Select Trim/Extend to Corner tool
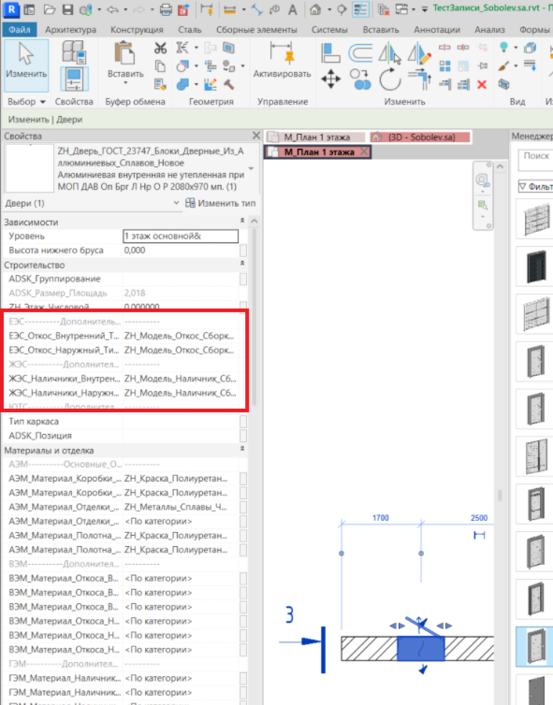 [419, 79]
